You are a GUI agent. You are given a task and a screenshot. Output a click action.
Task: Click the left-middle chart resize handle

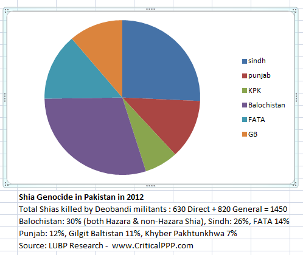tap(5, 97)
